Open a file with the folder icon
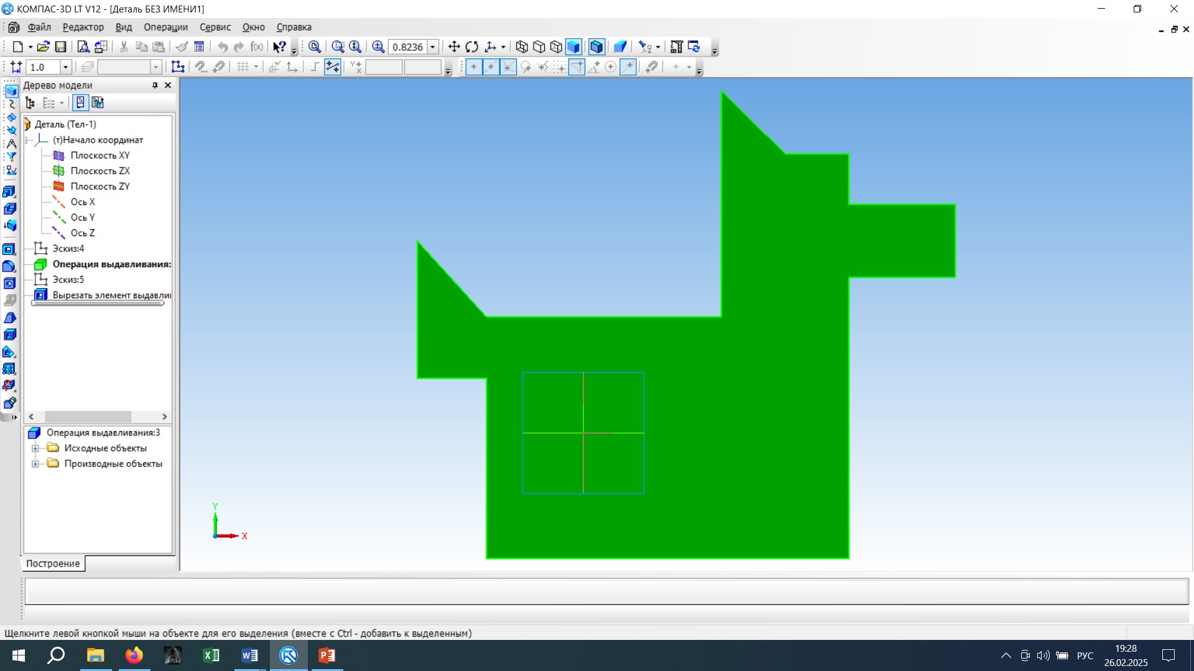 coord(43,47)
